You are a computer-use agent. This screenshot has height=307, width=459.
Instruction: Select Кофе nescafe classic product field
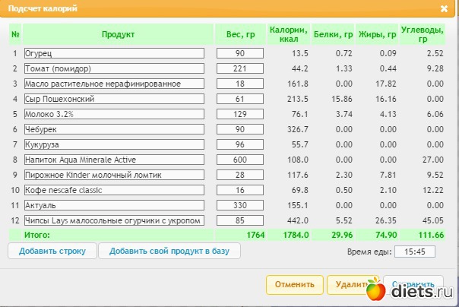[x=114, y=190]
